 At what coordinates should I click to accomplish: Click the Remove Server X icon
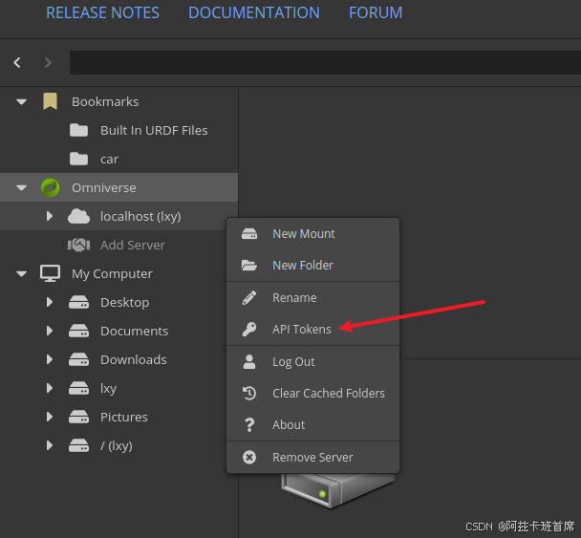coord(249,458)
